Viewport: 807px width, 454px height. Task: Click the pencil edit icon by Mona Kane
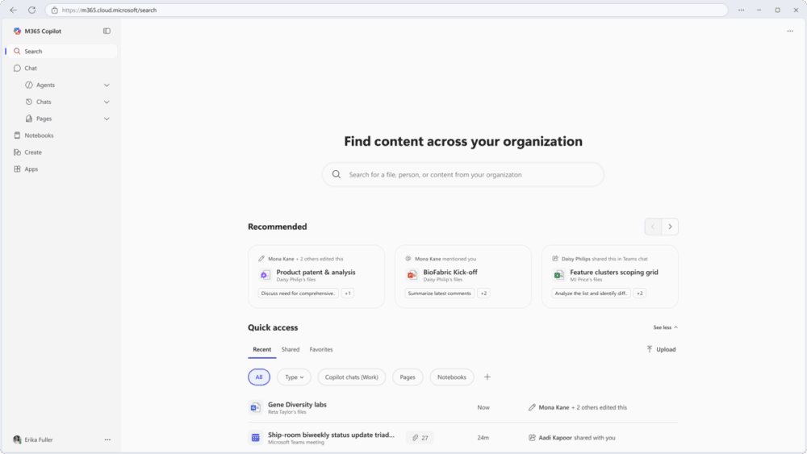point(532,407)
